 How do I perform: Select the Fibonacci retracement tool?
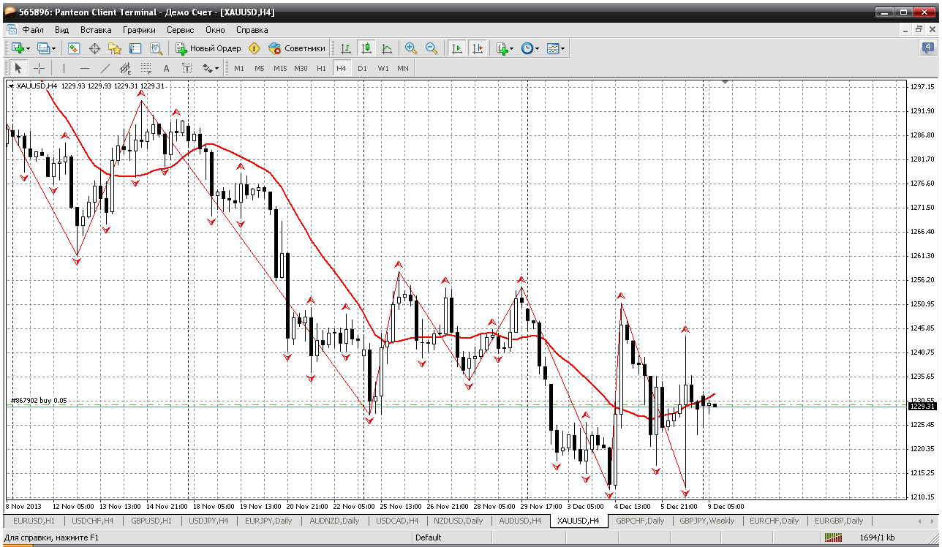pyautogui.click(x=146, y=68)
